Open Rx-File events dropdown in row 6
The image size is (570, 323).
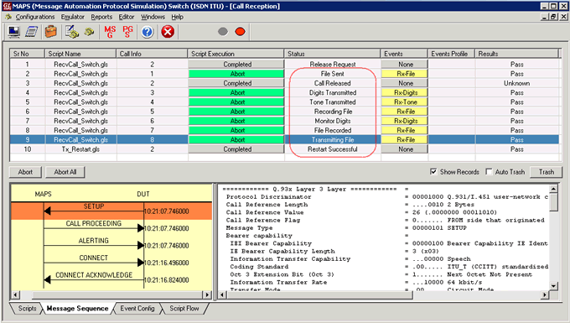click(x=405, y=112)
